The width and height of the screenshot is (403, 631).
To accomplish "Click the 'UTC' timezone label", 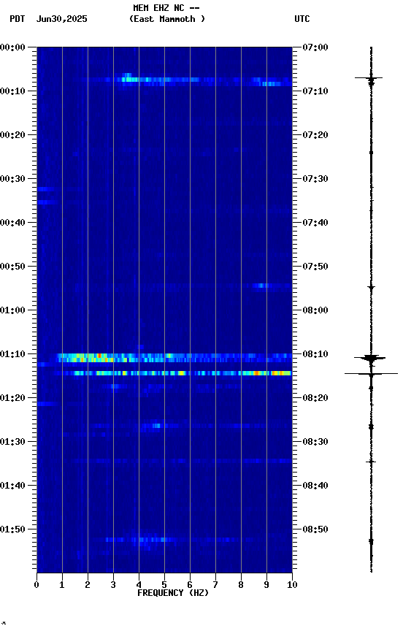I will 302,19.
